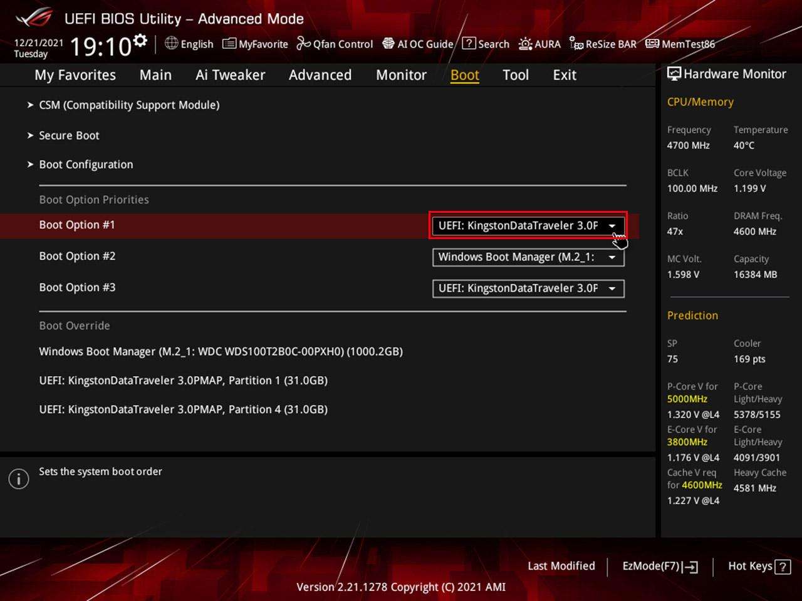802x601 pixels.
Task: Click the EzMode exit arrow icon
Action: click(691, 567)
